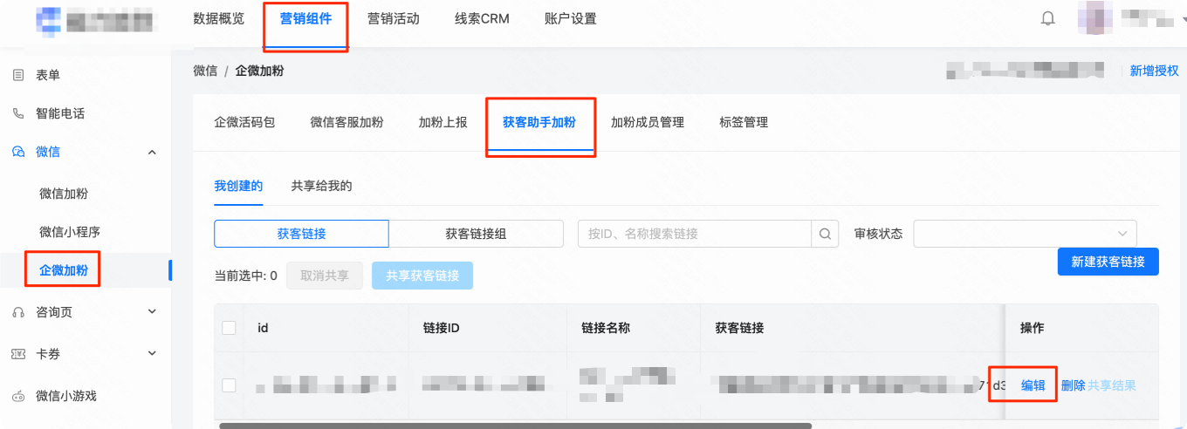Click the blurred company logo
Viewport: 1187px width, 429px height.
coord(96,20)
